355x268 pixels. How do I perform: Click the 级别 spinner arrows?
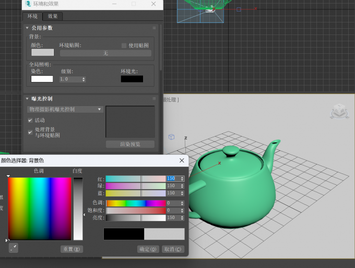click(84, 79)
